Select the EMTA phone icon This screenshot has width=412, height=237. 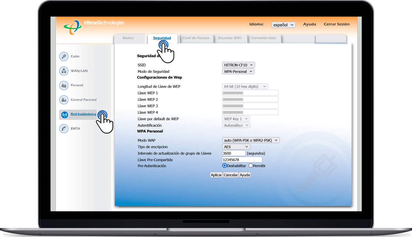click(x=64, y=129)
